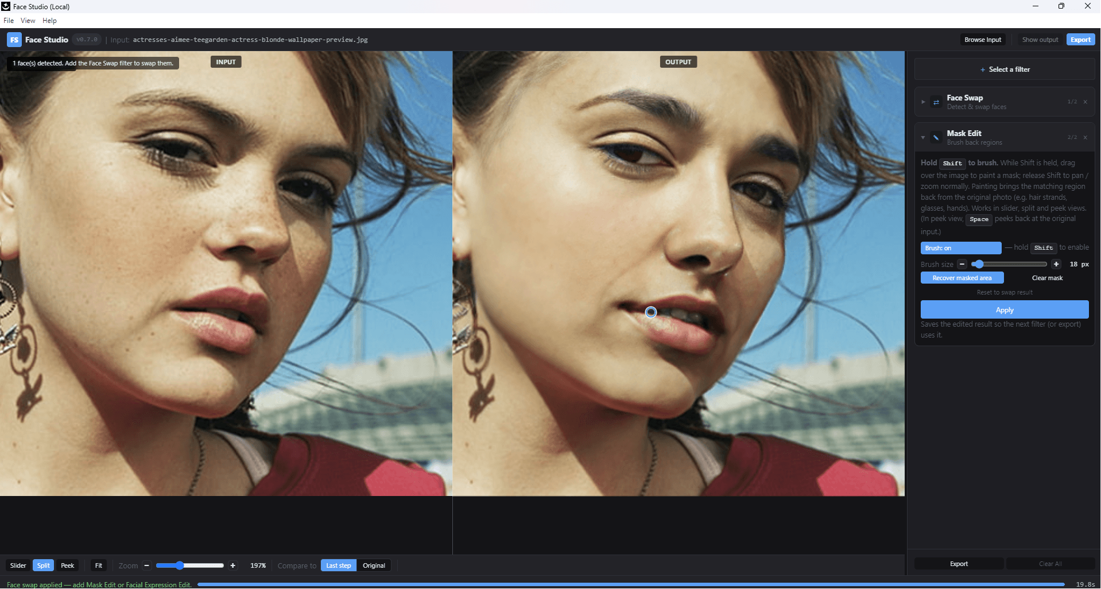Screen dimensions: 1101x589
Task: Toggle Show output in header
Action: coord(1040,40)
